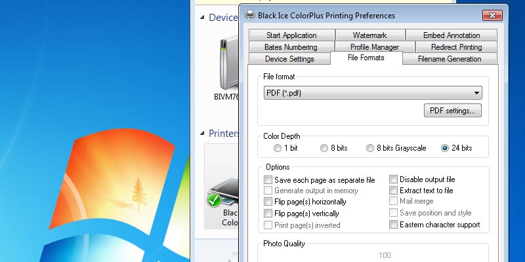
Task: Click printer icon in dialog title bar
Action: pyautogui.click(x=250, y=15)
